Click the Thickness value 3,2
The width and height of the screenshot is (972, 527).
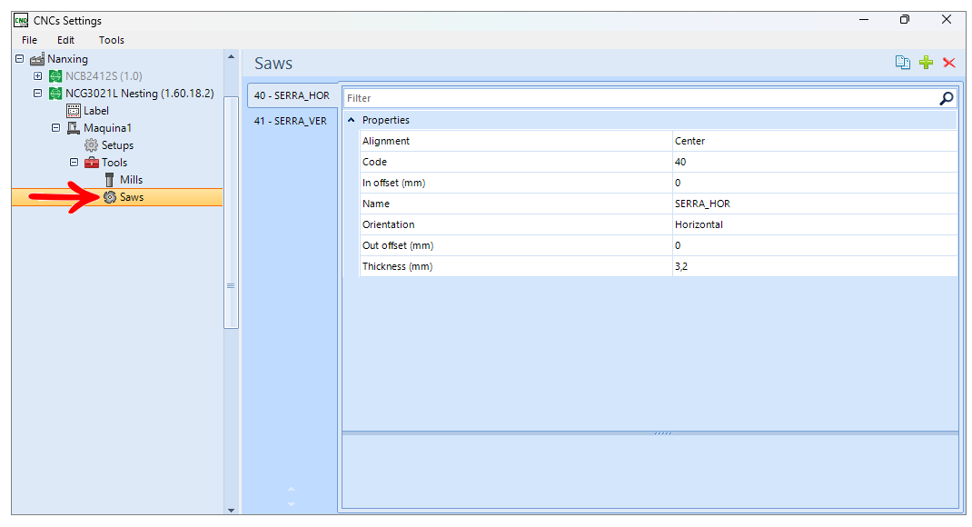tap(815, 266)
